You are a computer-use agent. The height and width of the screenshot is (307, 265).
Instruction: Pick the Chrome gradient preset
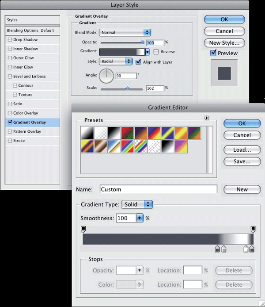click(x=114, y=146)
